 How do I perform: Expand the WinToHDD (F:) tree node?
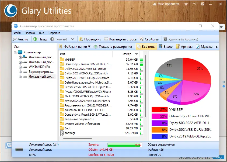pyautogui.click(x=20, y=67)
